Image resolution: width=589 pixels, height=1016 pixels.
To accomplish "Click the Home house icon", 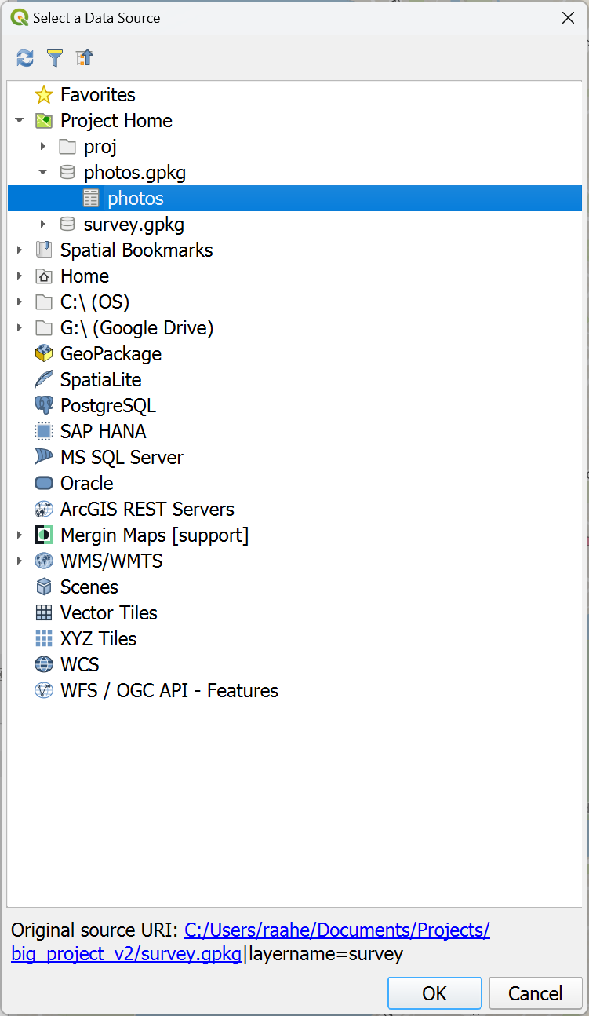I will pos(44,276).
